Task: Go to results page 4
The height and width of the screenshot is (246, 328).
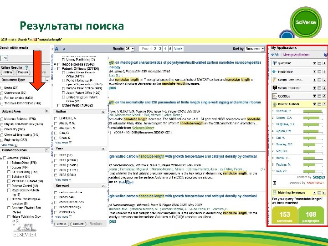Action: (165, 49)
